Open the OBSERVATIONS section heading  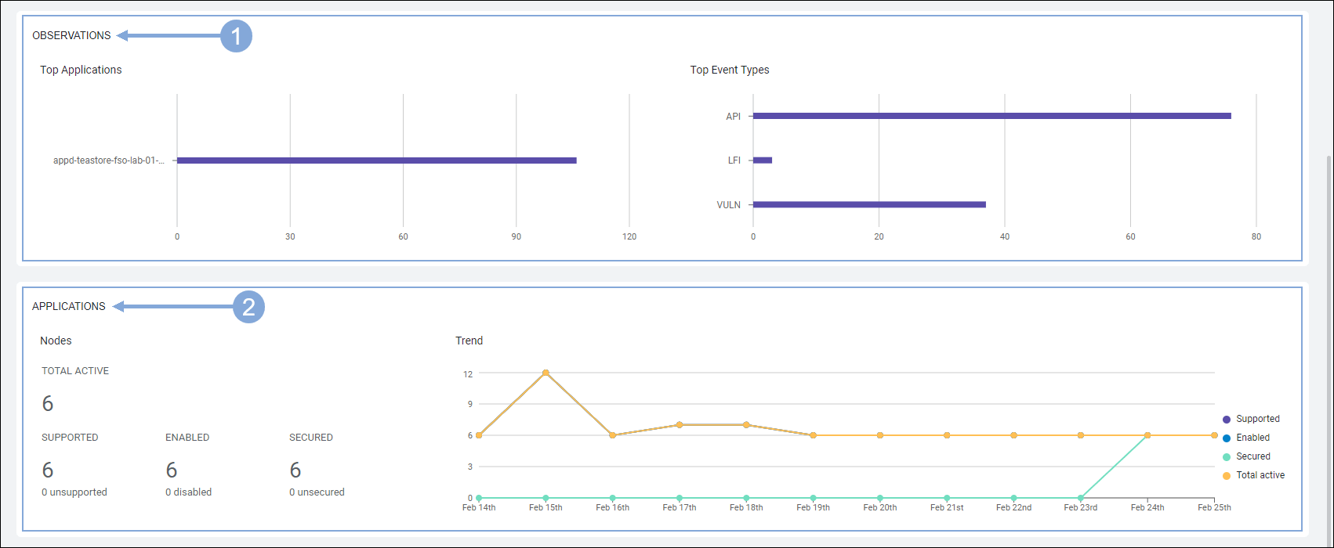tap(71, 35)
